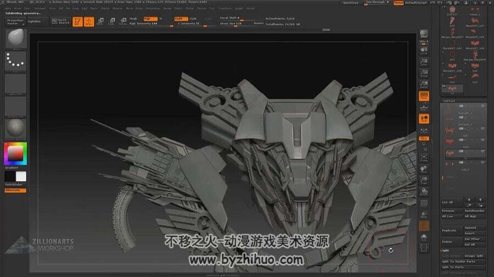Select the Move transform icon in top shelf
Viewport: 494px width, 277px height.
pyautogui.click(x=100, y=22)
